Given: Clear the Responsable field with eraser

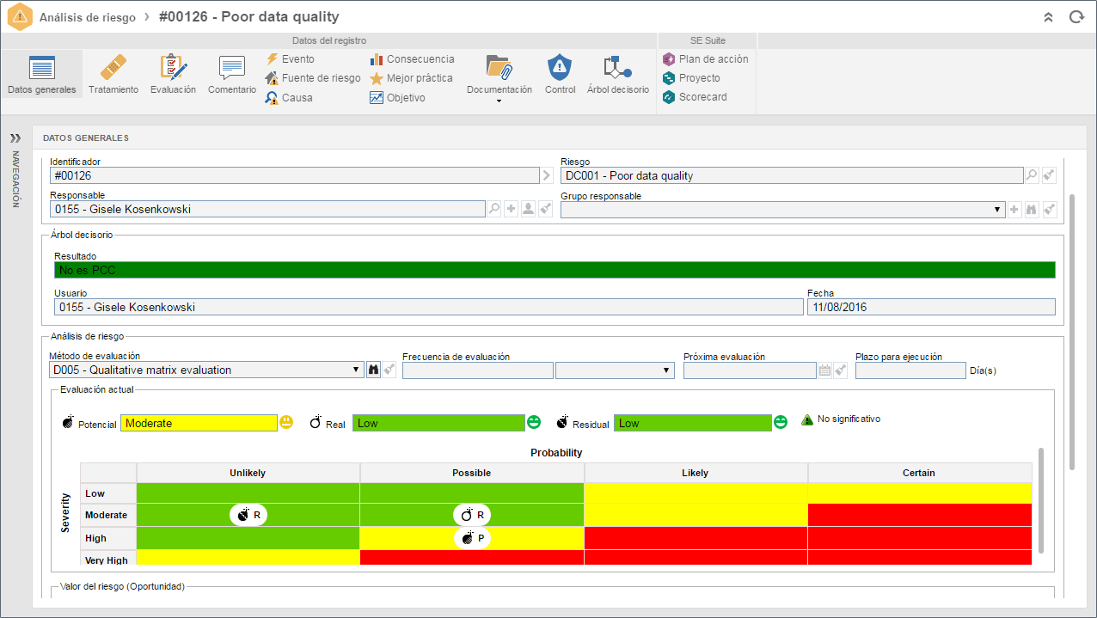Looking at the screenshot, I should (x=545, y=209).
